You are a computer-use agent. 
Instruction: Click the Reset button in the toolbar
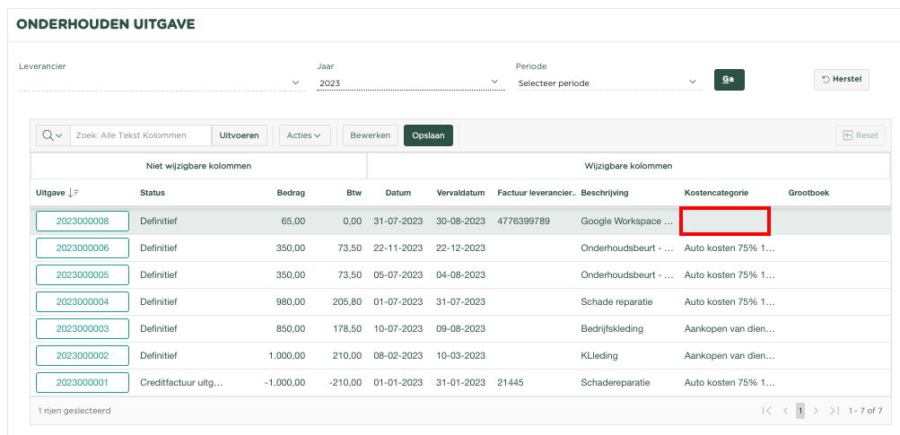click(x=860, y=135)
